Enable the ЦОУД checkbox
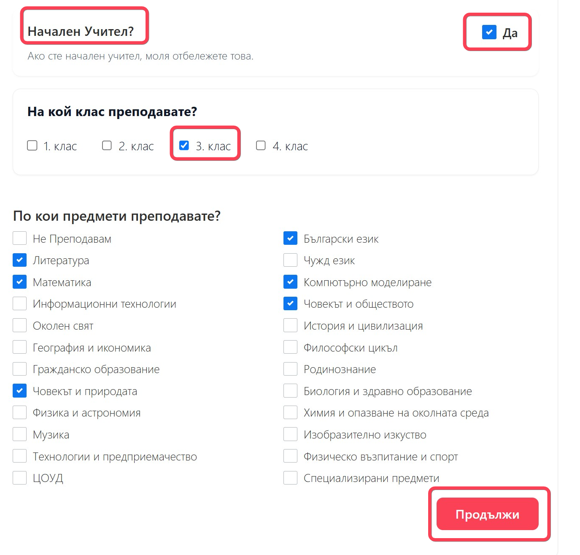The image size is (580, 555). point(20,478)
